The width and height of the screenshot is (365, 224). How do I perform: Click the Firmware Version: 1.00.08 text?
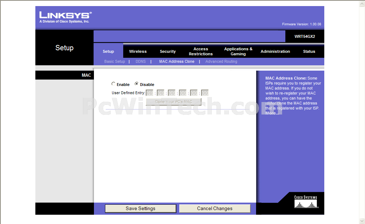click(301, 24)
